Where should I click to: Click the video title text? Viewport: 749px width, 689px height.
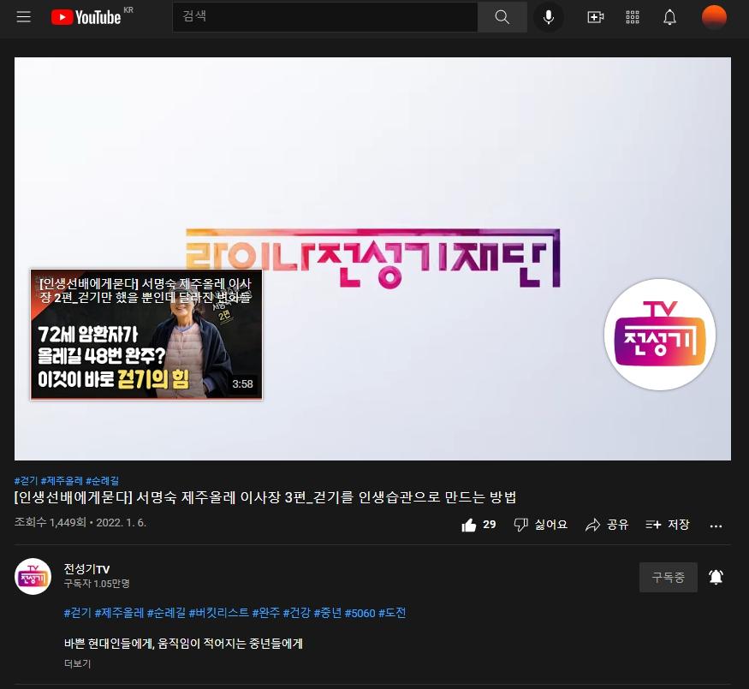(265, 497)
